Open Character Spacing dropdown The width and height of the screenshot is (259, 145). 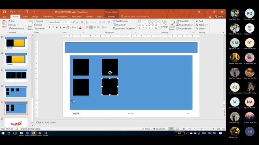[68, 27]
